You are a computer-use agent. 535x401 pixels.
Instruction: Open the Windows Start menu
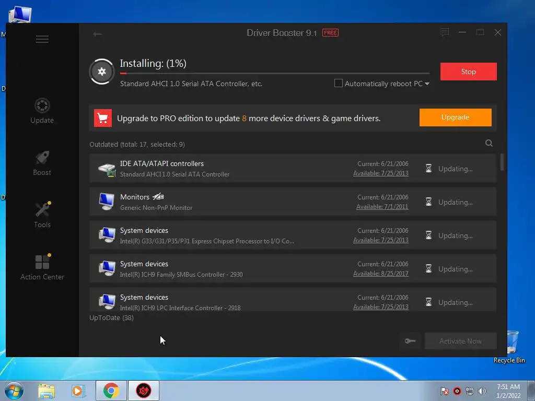tap(14, 391)
